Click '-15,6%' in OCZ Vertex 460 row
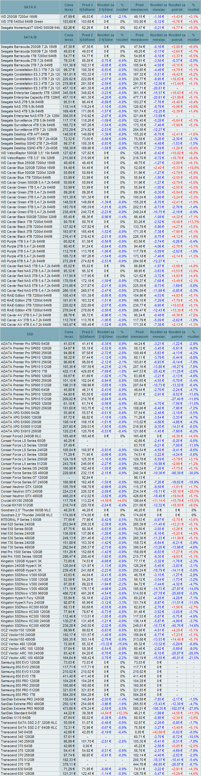 point(122,644)
